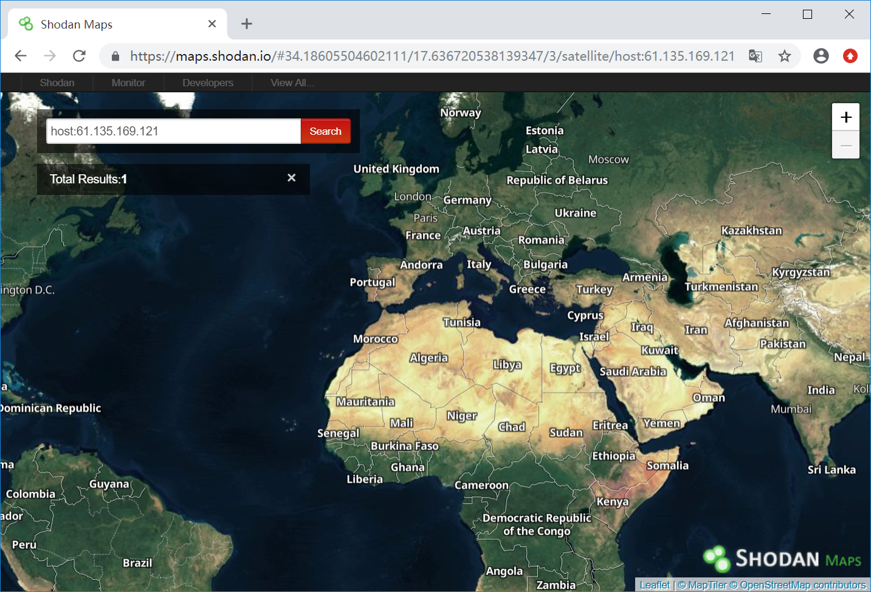Click the Brazil map label
The image size is (871, 592).
point(137,563)
